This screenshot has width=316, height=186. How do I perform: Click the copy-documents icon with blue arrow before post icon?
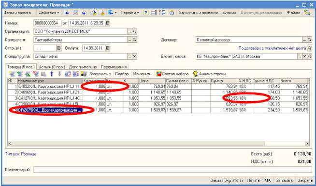pyautogui.click(x=84, y=13)
